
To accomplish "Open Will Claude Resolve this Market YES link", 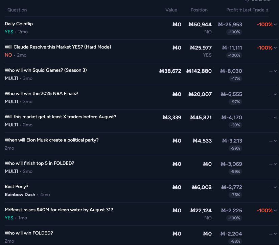I will 58,47.
